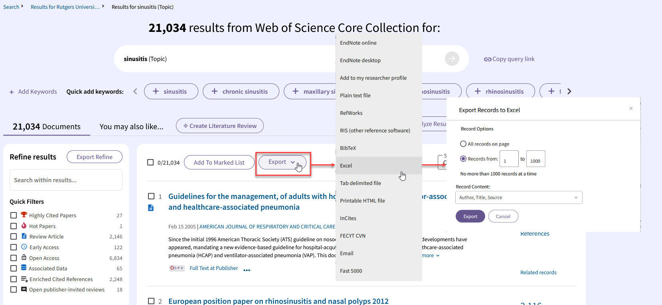The image size is (662, 305).
Task: Close the Export Records to Excel dialog
Action: (x=631, y=108)
